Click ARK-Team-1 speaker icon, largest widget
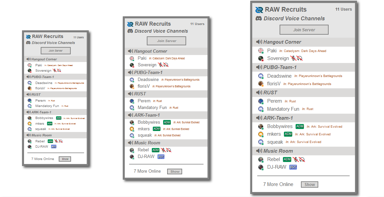The width and height of the screenshot is (384, 197). pos(259,118)
